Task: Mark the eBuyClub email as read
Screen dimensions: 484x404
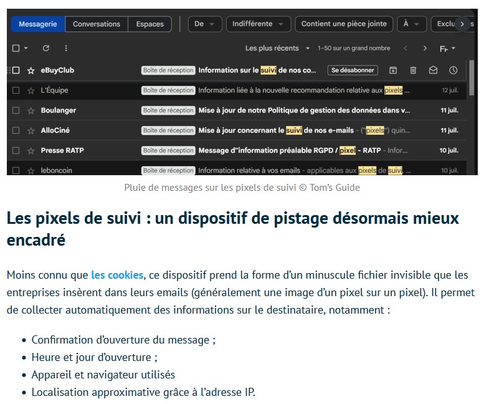Action: tap(433, 70)
